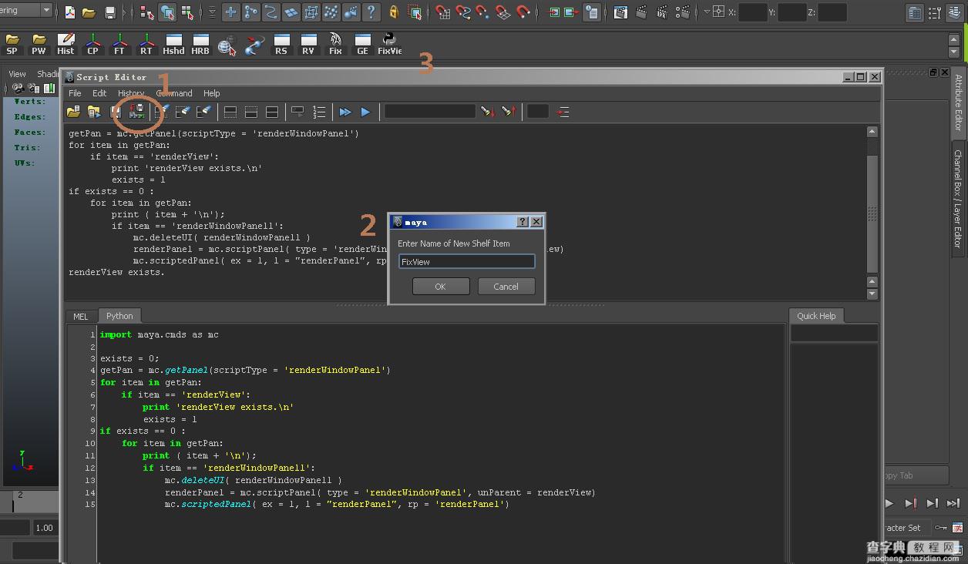The height and width of the screenshot is (564, 968).
Task: Toggle Select by object type mode icon
Action: (167, 12)
